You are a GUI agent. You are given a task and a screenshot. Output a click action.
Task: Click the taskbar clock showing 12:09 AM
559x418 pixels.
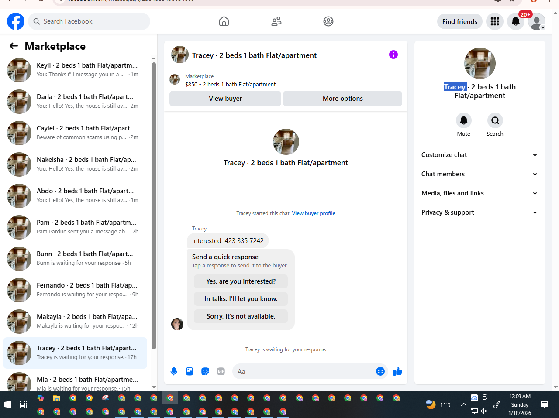(x=520, y=404)
